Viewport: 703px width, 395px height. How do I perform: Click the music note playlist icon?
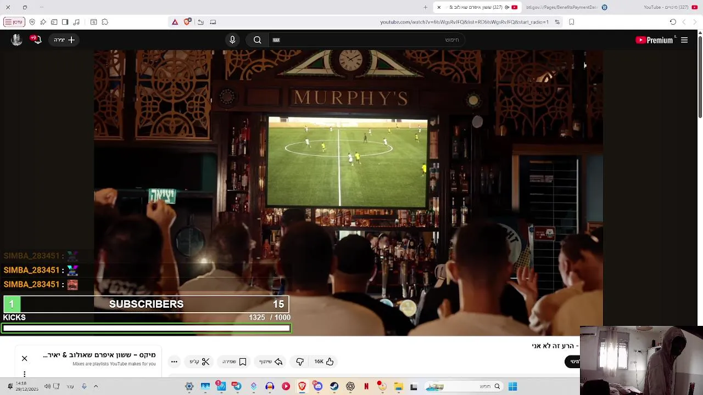(x=76, y=22)
